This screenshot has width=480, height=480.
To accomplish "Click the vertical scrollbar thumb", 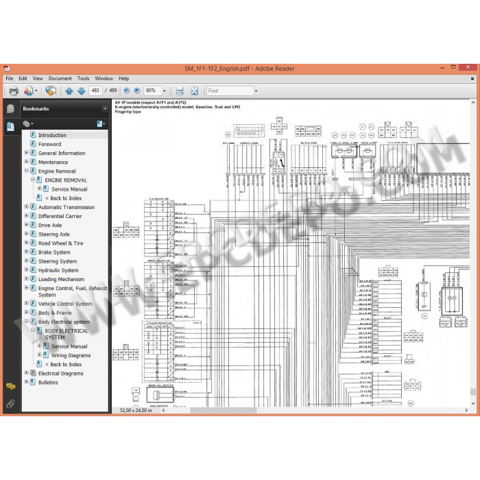I will coord(473,392).
